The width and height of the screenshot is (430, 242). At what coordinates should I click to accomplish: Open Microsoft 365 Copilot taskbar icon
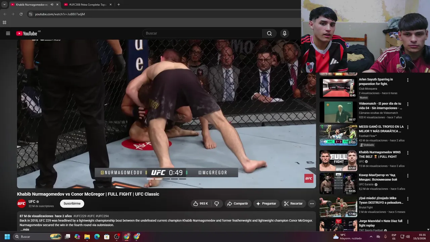coord(77,237)
